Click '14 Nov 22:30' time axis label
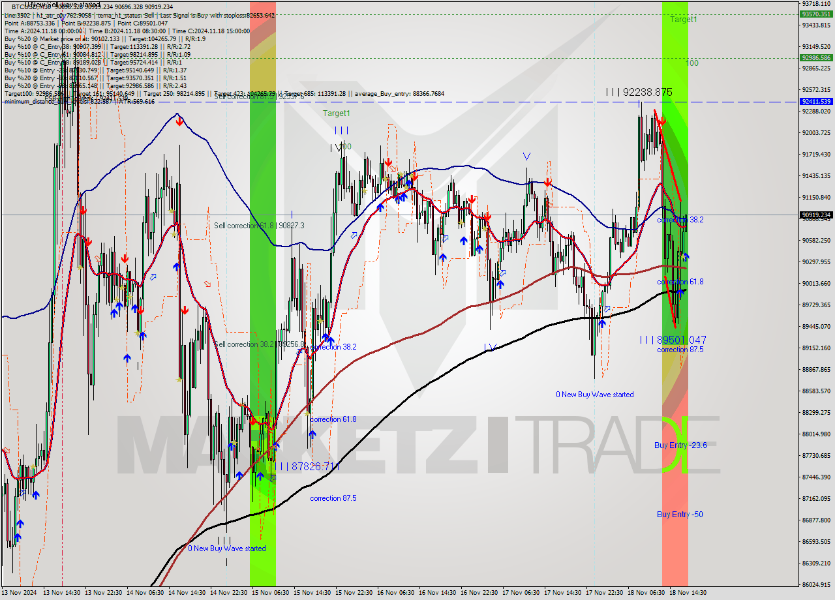Image resolution: width=835 pixels, height=600 pixels. [x=229, y=592]
